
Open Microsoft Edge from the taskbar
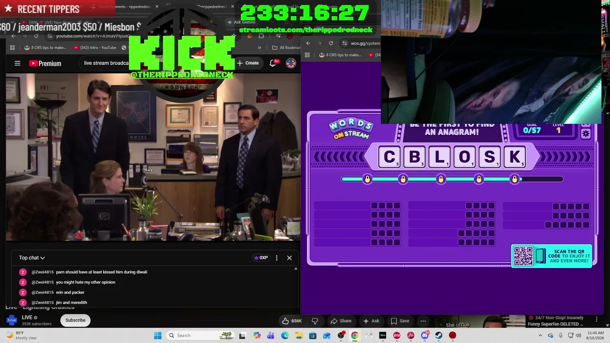click(285, 335)
